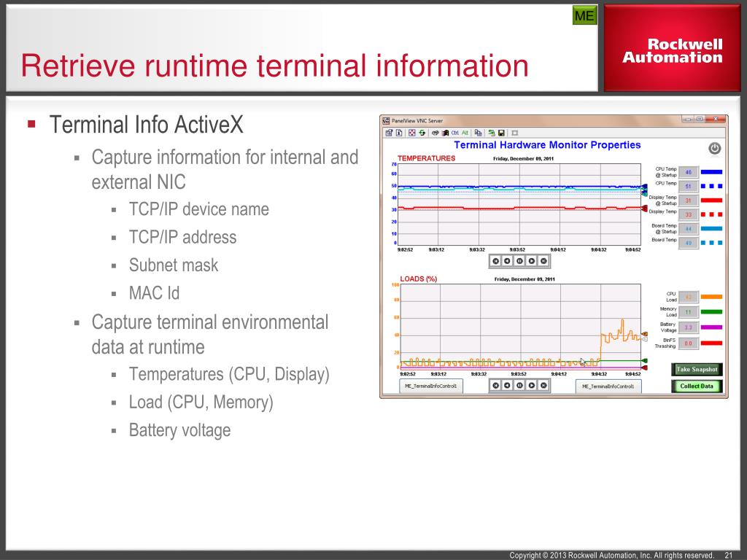Step forward on Temperatures chart controls

coord(532,261)
